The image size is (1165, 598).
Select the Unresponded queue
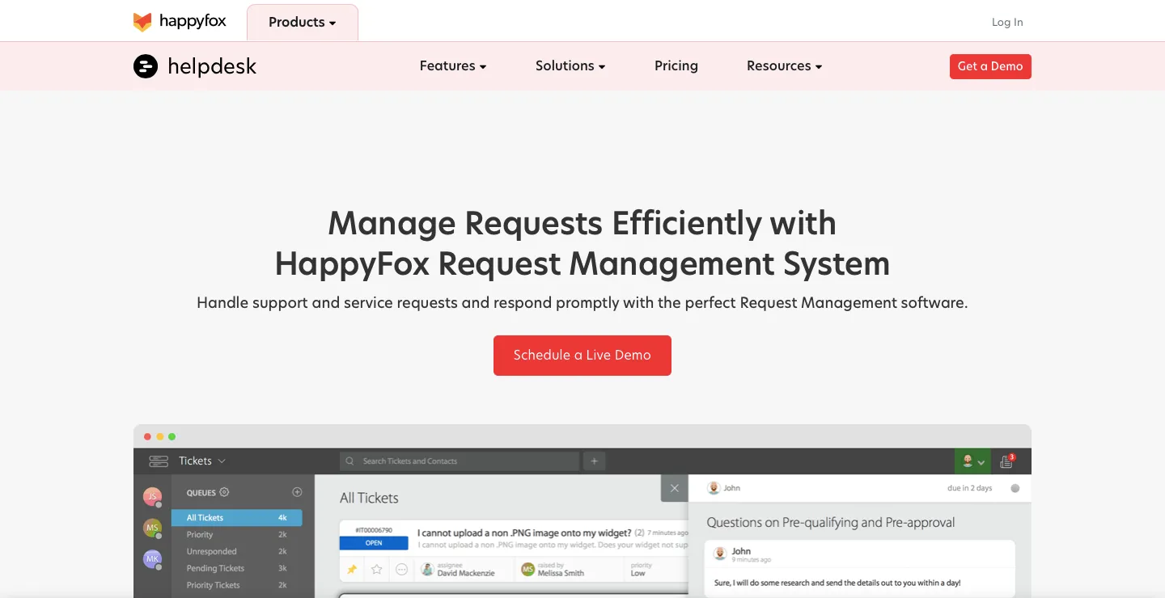point(237,552)
